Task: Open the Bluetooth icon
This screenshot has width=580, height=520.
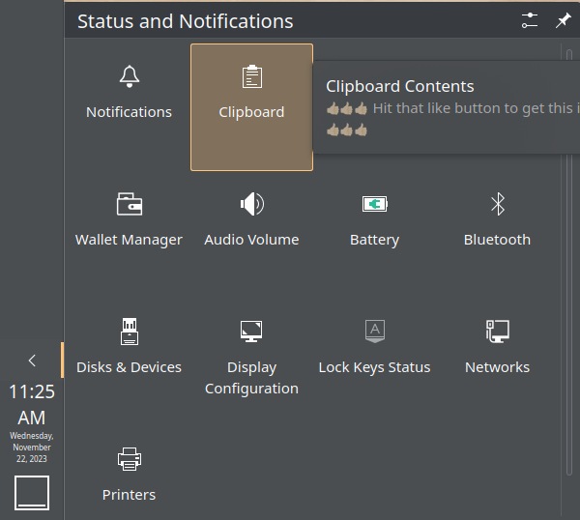Action: coord(498,204)
